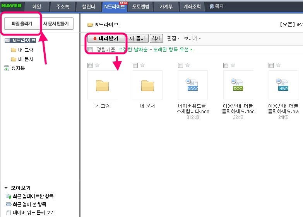Click the recent updates icon 최근 업데이트한 항목
The width and height of the screenshot is (303, 217).
[8, 197]
